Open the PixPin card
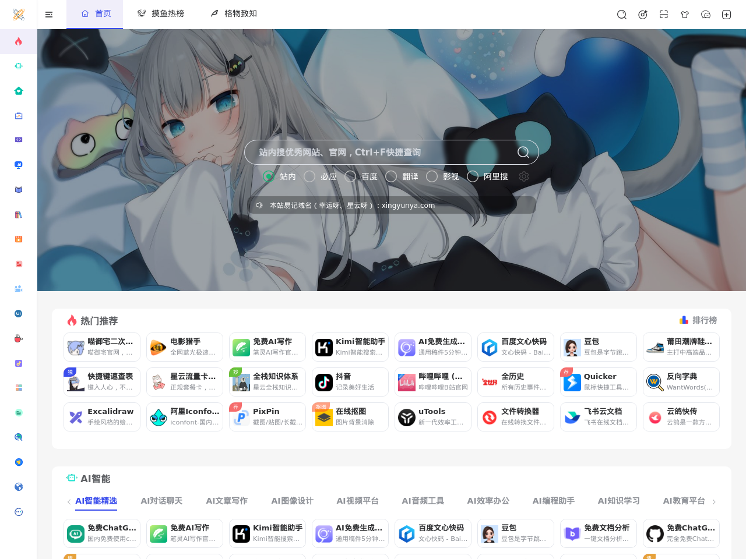The image size is (746, 559). tap(268, 417)
